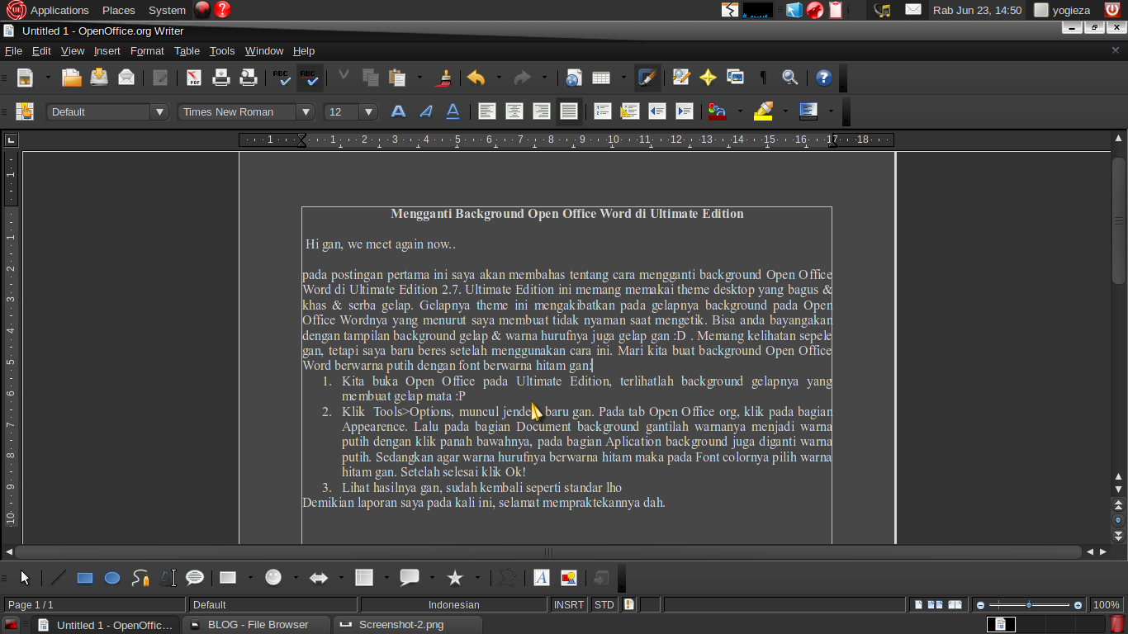The width and height of the screenshot is (1128, 634).
Task: Open Fontwork Gallery icon
Action: [542, 578]
